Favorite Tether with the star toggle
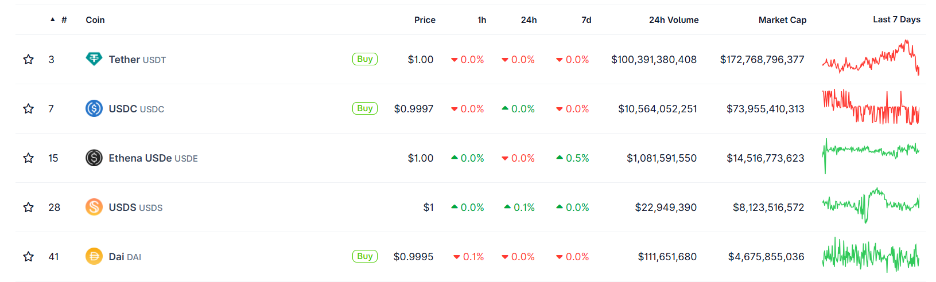Viewport: 936px width, 282px height. 28,59
